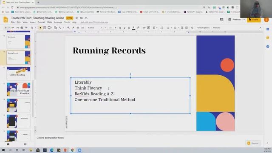Click the Present button
Image resolution: width=272 pixels, height=153 pixels.
[235, 20]
